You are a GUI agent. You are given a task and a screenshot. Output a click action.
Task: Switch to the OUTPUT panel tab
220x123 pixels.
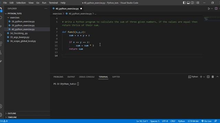click(71, 77)
